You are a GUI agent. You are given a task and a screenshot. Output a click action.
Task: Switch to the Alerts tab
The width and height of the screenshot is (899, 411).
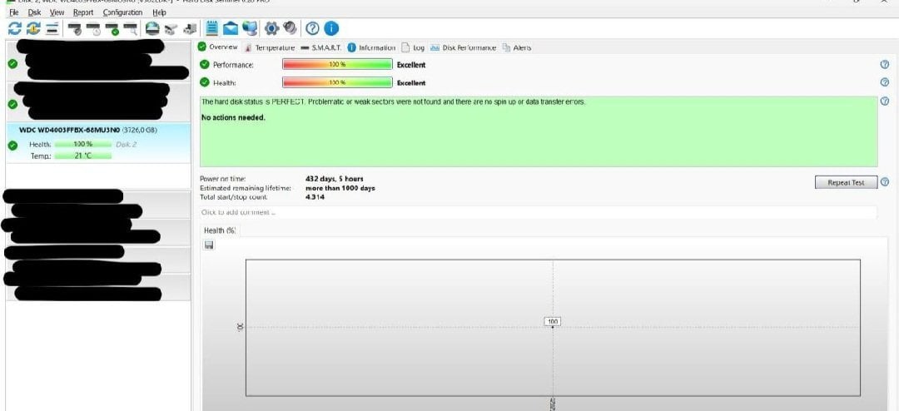pyautogui.click(x=517, y=47)
